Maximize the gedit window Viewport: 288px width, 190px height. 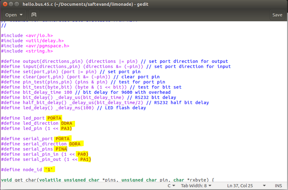click(17, 4)
